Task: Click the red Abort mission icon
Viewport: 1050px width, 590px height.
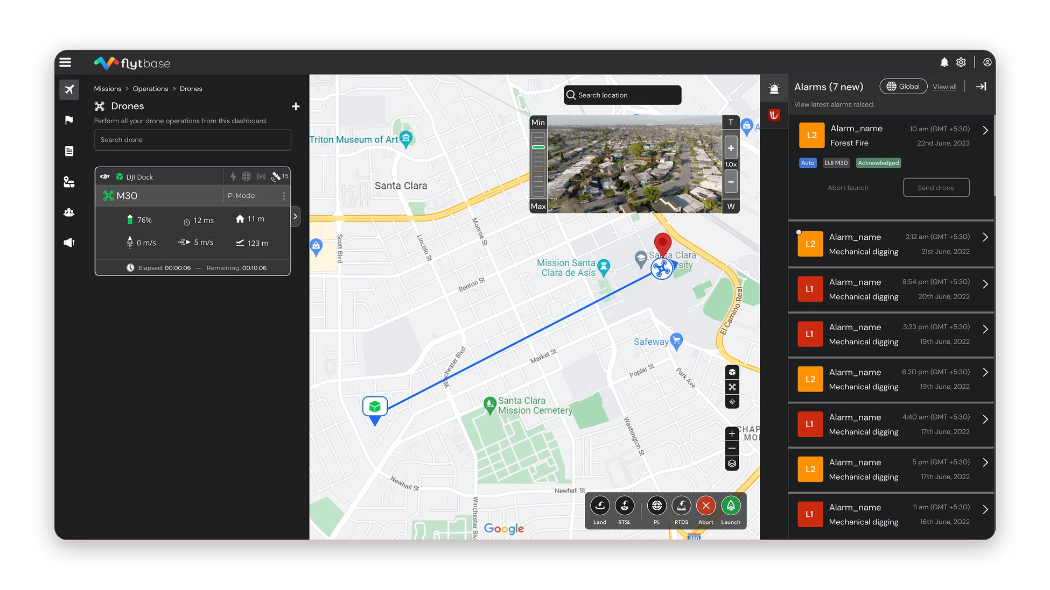Action: [705, 506]
